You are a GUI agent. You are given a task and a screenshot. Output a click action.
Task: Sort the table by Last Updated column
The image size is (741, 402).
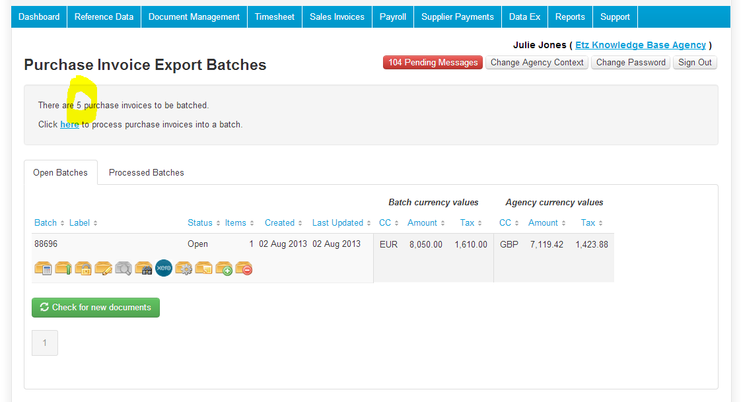341,223
